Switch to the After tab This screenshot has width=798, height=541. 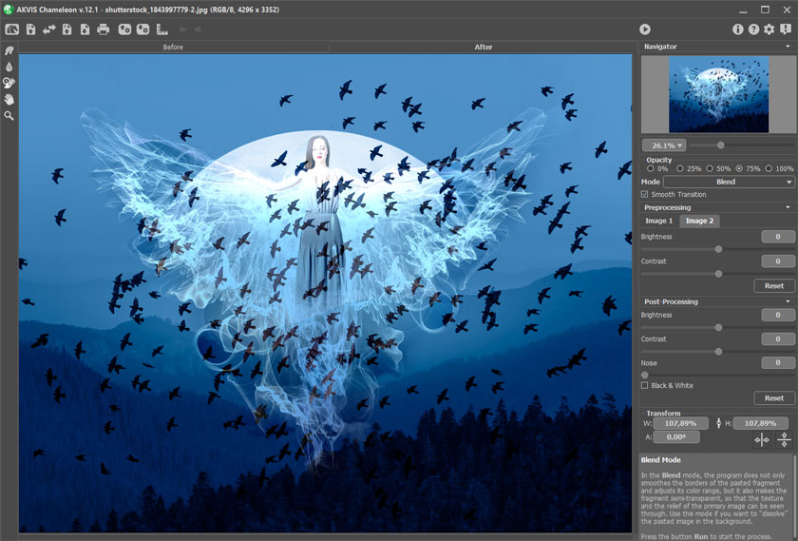coord(483,47)
